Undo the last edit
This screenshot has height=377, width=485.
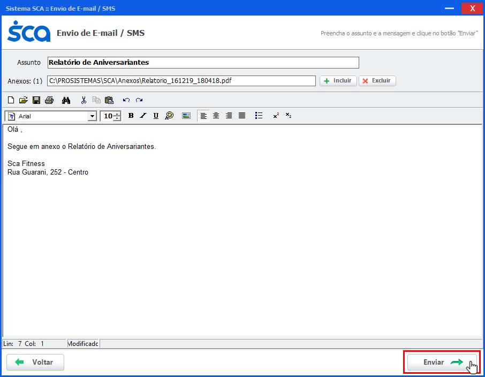(x=126, y=100)
